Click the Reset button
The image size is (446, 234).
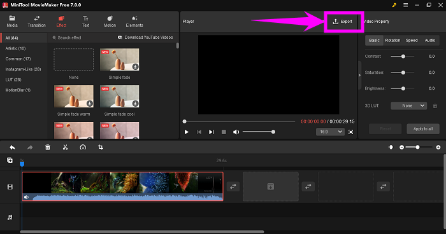[385, 129]
